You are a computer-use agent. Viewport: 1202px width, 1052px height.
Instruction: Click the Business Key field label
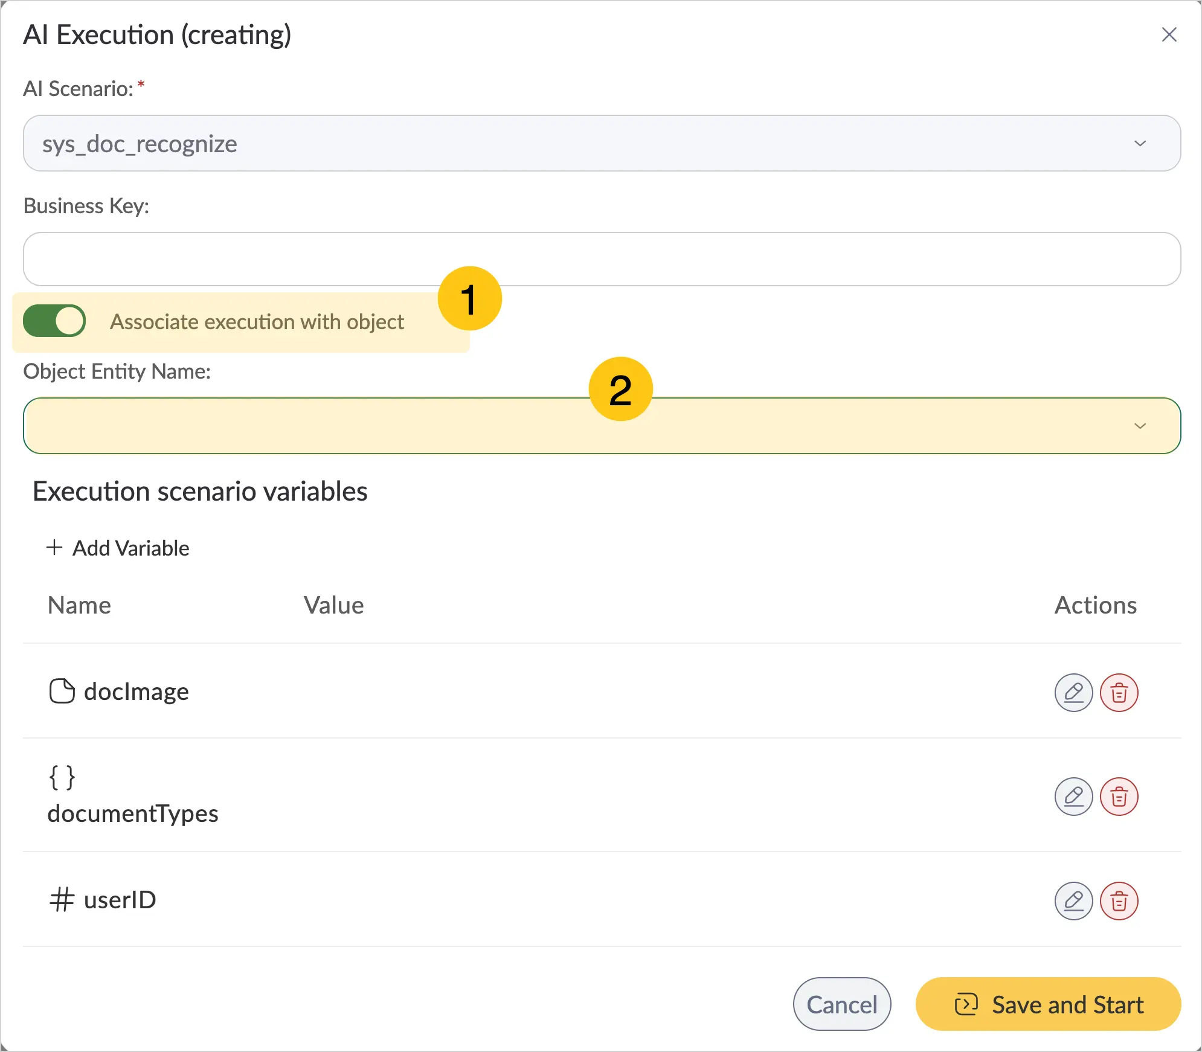pyautogui.click(x=86, y=206)
